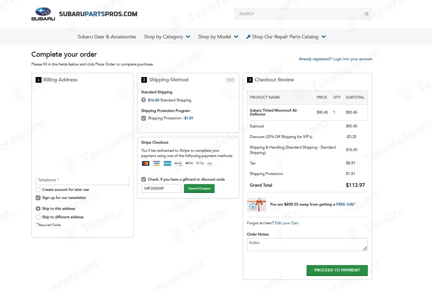
Task: Open Shop by Model menu label
Action: pos(215,37)
